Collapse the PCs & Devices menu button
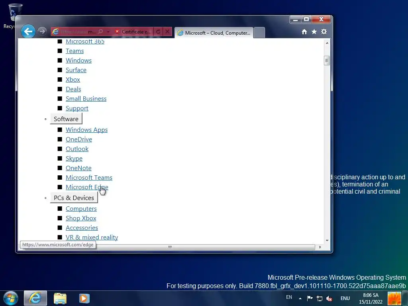The width and height of the screenshot is (408, 306). (74, 198)
